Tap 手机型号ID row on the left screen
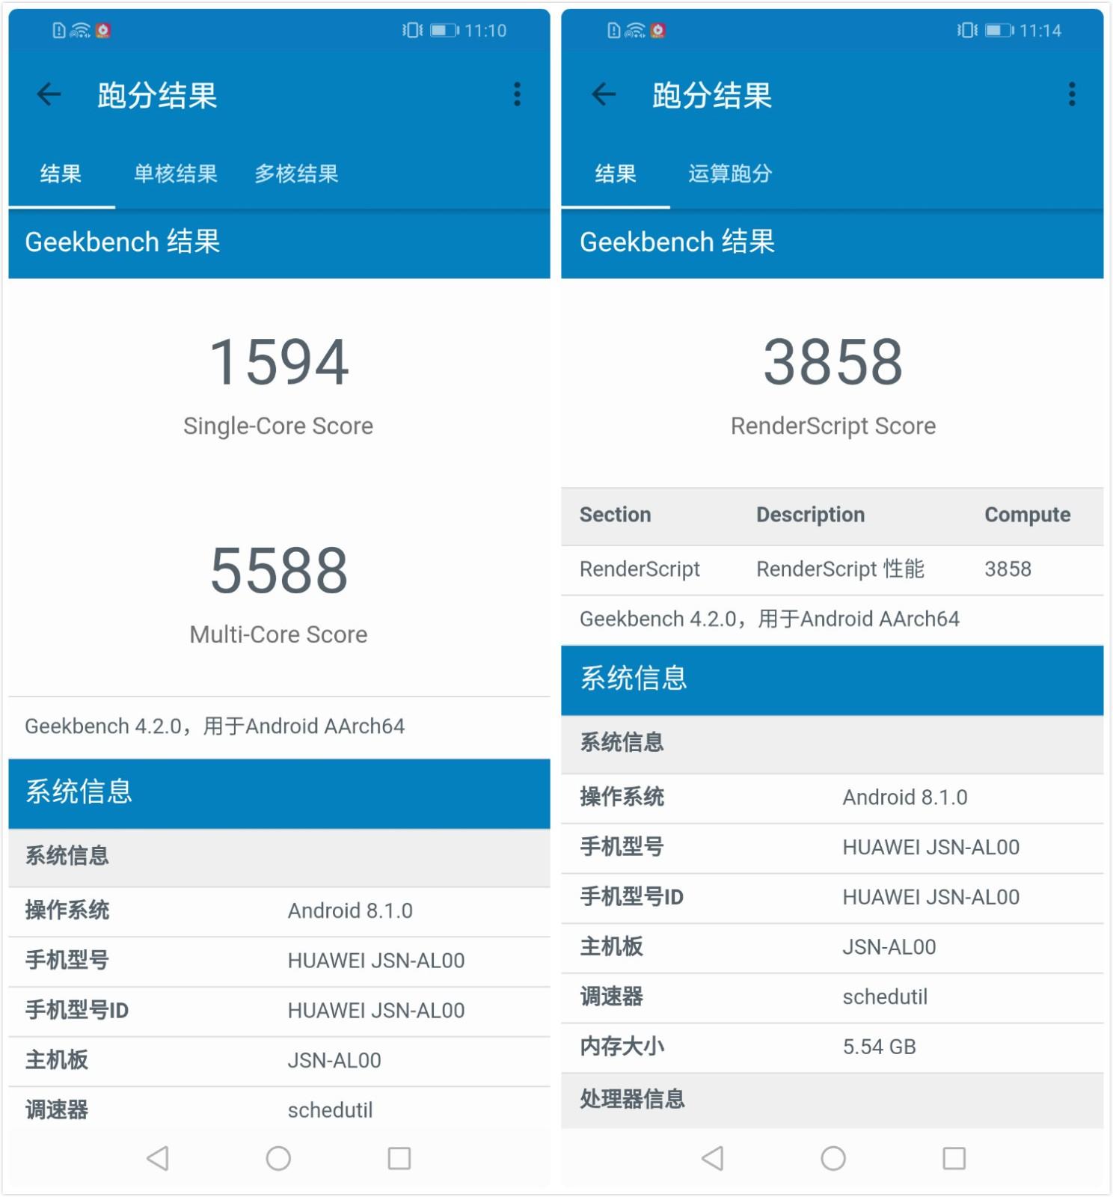Screen dimensions: 1113x1197 [279, 1011]
